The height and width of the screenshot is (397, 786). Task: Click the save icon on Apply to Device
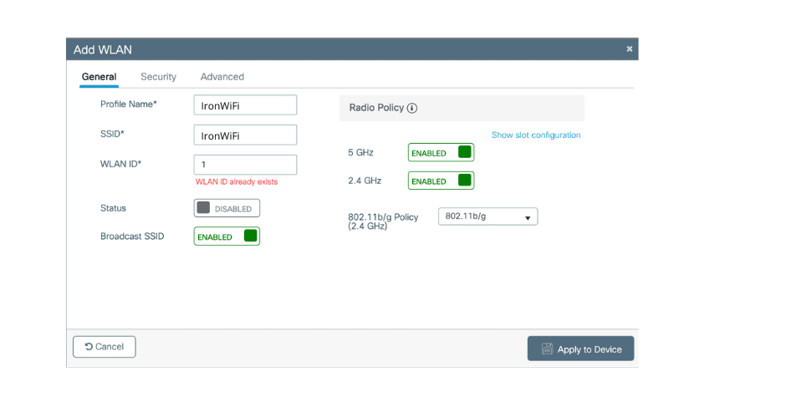coord(547,349)
